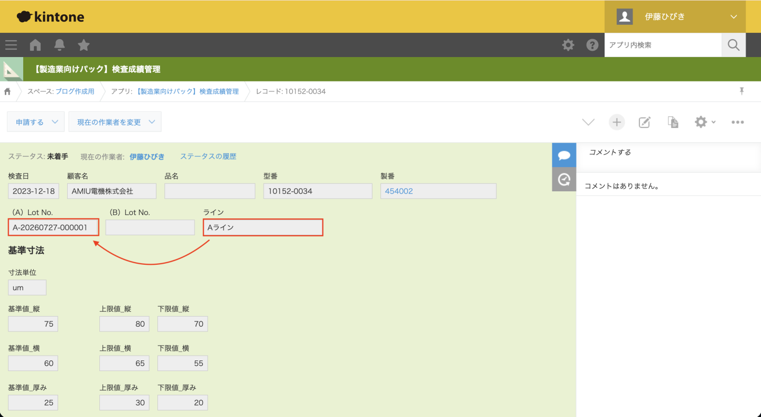This screenshot has width=761, height=417.
Task: Click Lot No. A-20260727-000001 value
Action: [x=53, y=227]
